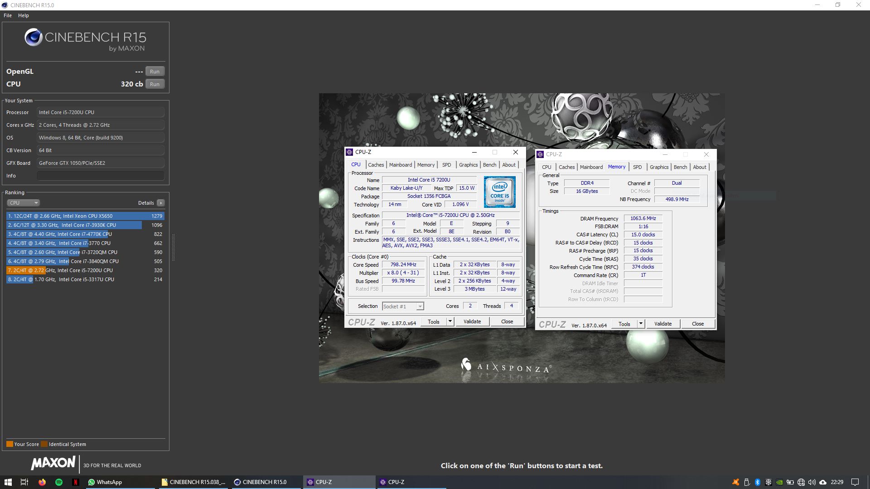The image size is (870, 489).
Task: Open the SPD tab in left CPU-Z window
Action: (447, 165)
